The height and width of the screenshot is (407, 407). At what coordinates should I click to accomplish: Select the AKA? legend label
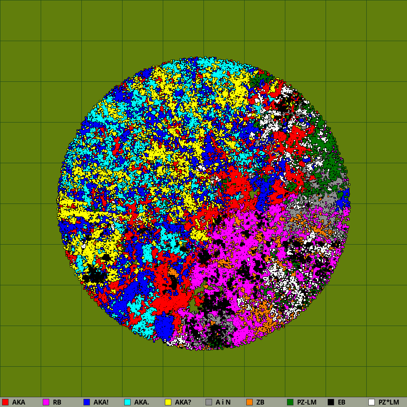[183, 403]
